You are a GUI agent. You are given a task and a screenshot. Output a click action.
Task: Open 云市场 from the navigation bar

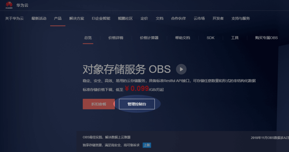pos(199,19)
